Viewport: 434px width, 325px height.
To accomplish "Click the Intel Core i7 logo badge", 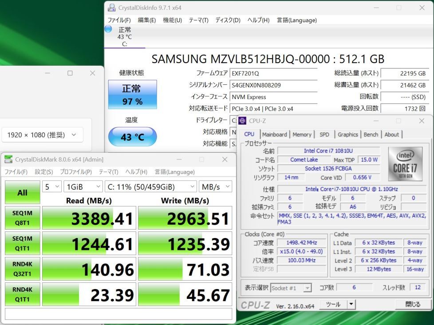I will [406, 164].
